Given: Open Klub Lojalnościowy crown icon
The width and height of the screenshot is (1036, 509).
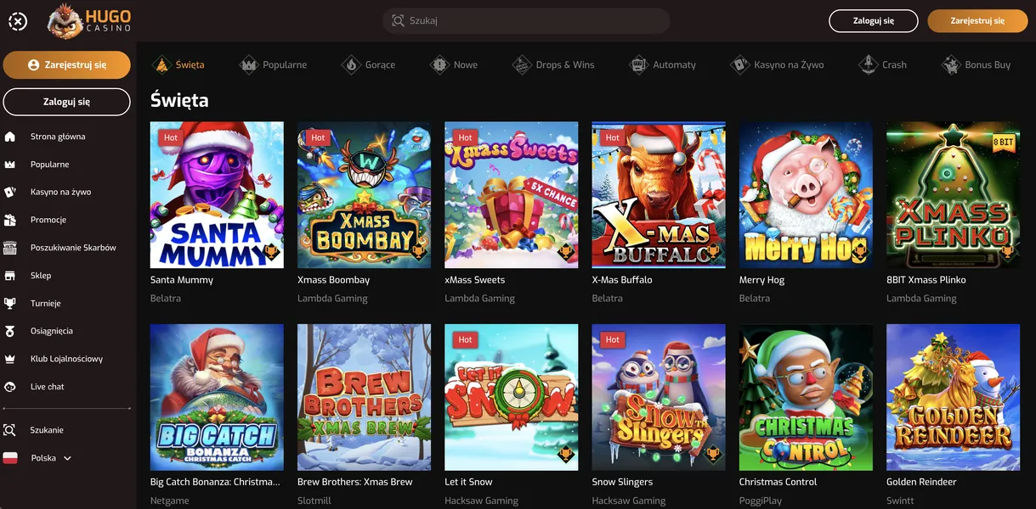Looking at the screenshot, I should pos(10,359).
